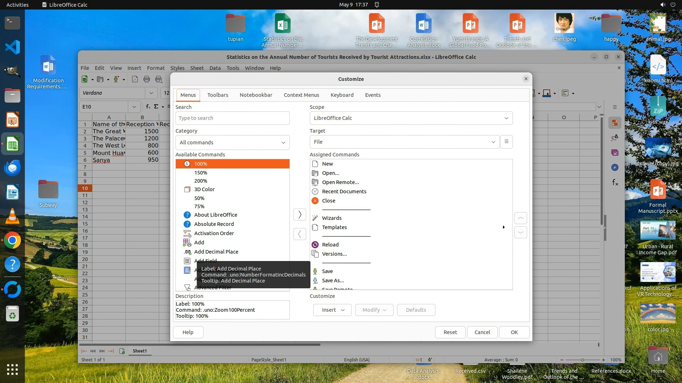Click the Reset button
This screenshot has height=383, width=682.
click(450, 332)
